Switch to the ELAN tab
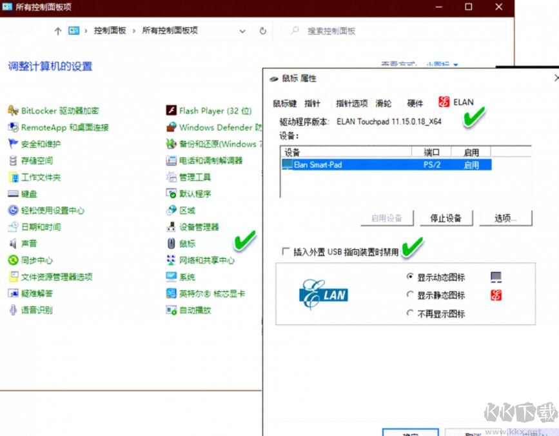Viewport: 559px width, 436px height. [x=457, y=101]
